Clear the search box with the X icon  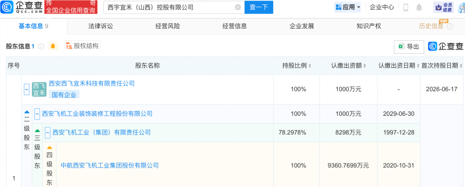coord(238,7)
